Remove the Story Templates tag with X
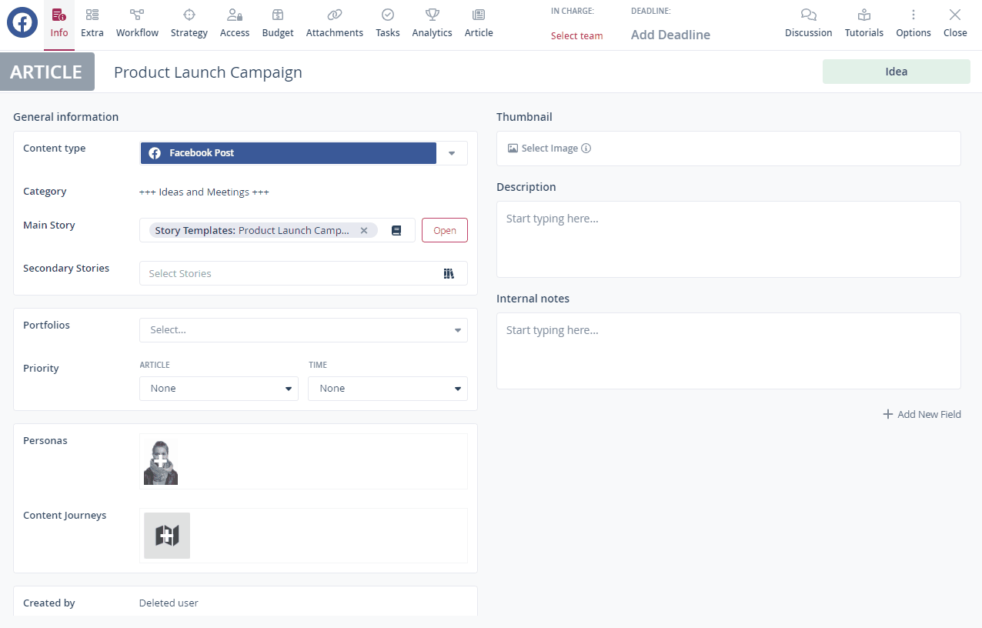This screenshot has width=982, height=628. pyautogui.click(x=364, y=231)
